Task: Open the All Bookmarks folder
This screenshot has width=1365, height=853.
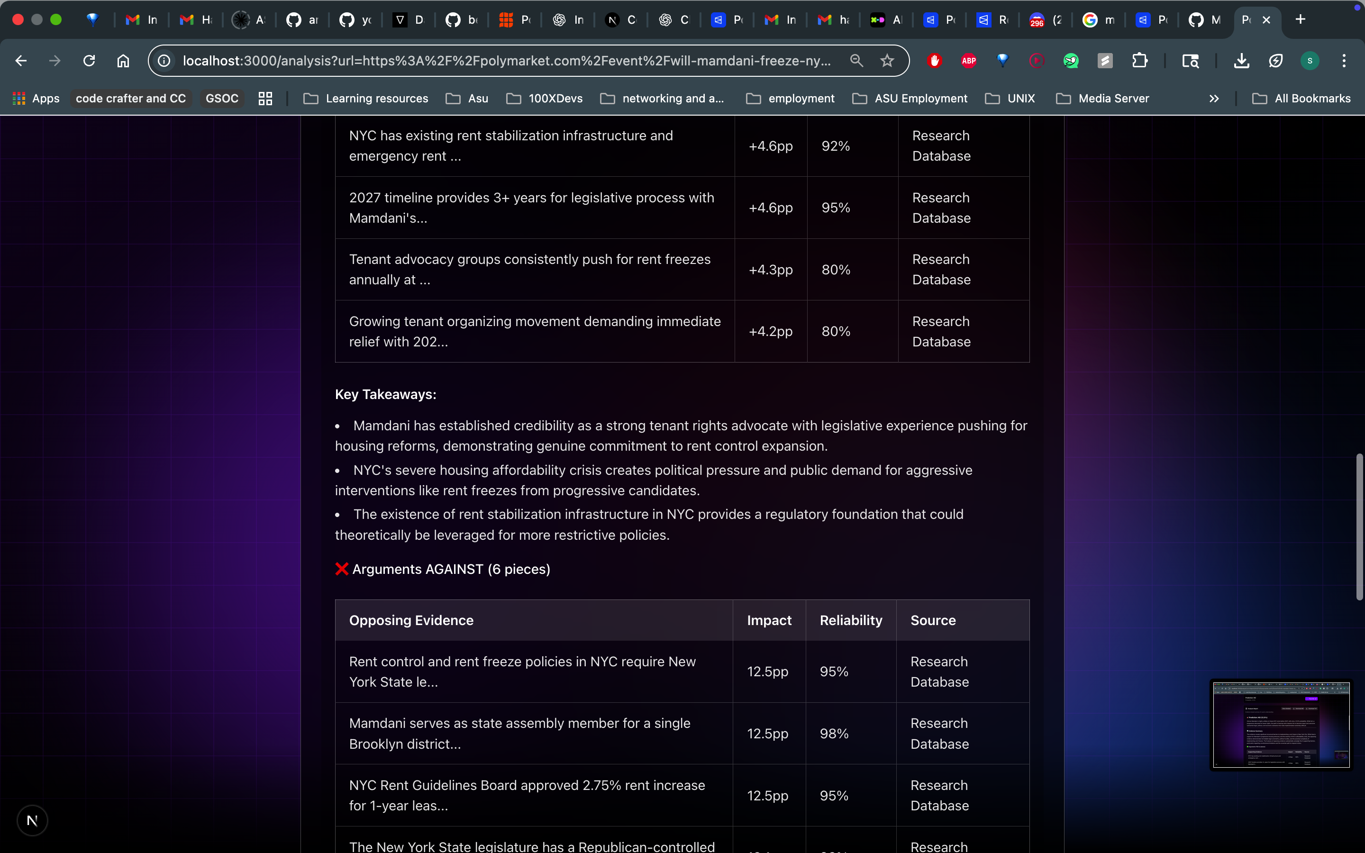Action: click(x=1301, y=98)
